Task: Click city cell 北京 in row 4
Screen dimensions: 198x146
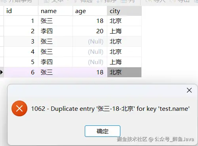Action: [x=124, y=52]
